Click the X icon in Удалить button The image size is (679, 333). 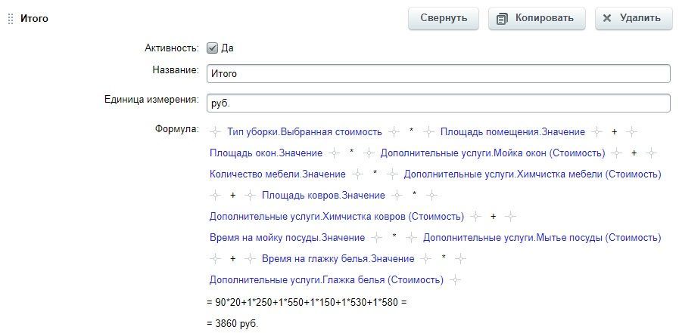coord(607,18)
